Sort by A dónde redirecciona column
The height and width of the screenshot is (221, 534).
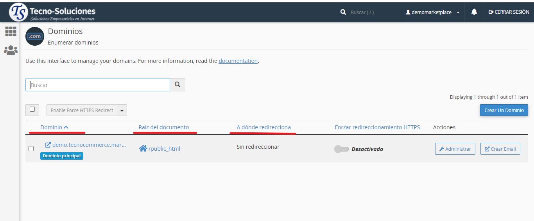click(x=263, y=127)
